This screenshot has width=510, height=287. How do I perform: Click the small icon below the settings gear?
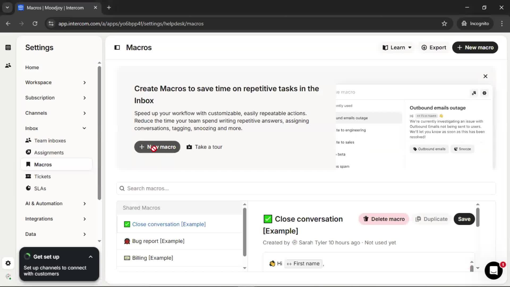[8, 277]
